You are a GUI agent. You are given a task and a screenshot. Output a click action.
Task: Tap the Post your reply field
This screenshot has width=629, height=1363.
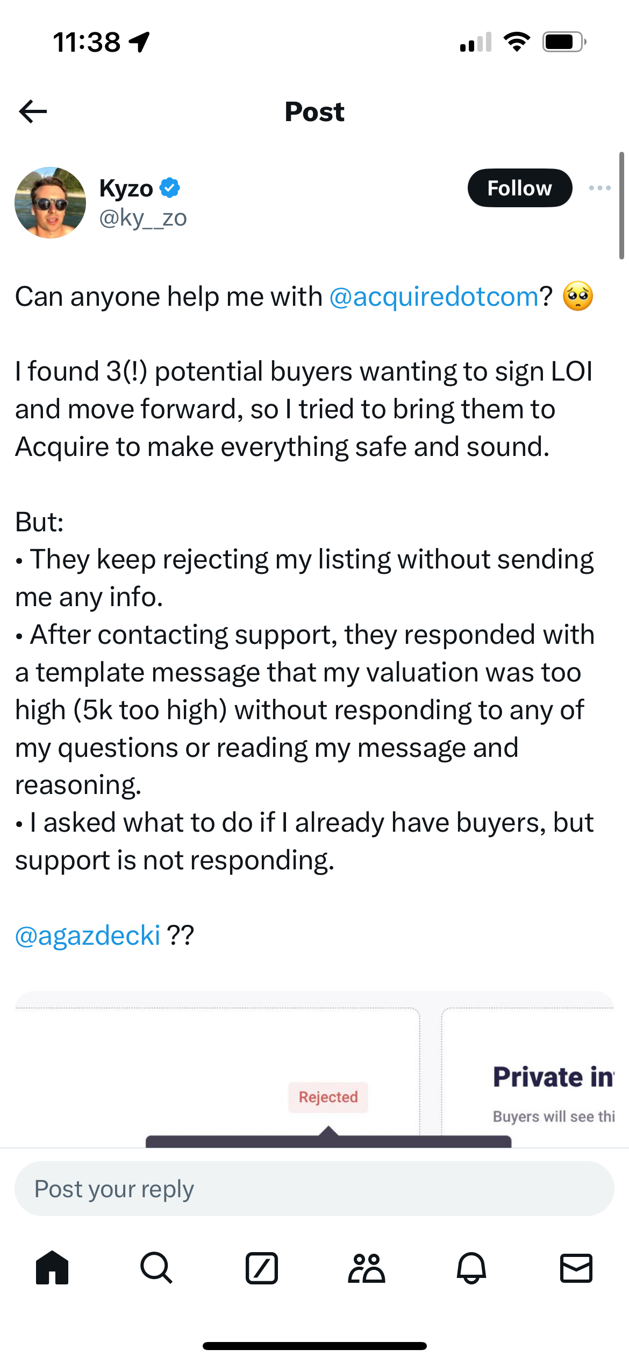pyautogui.click(x=314, y=1189)
